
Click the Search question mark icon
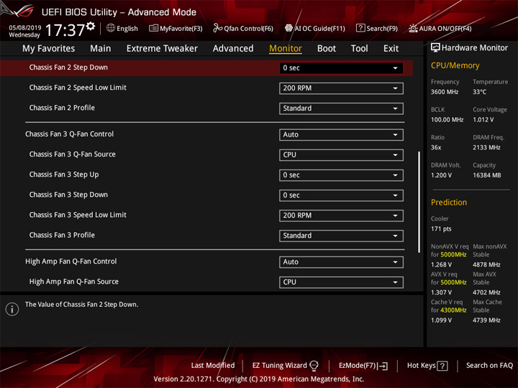pyautogui.click(x=360, y=28)
